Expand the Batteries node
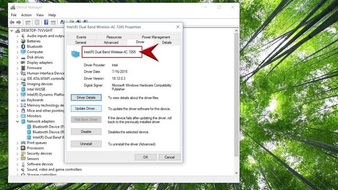 click(x=17, y=41)
